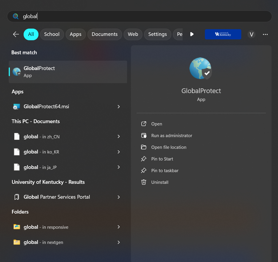Click the small GlobalProtect globe icon in results
This screenshot has height=262, width=278.
click(17, 72)
